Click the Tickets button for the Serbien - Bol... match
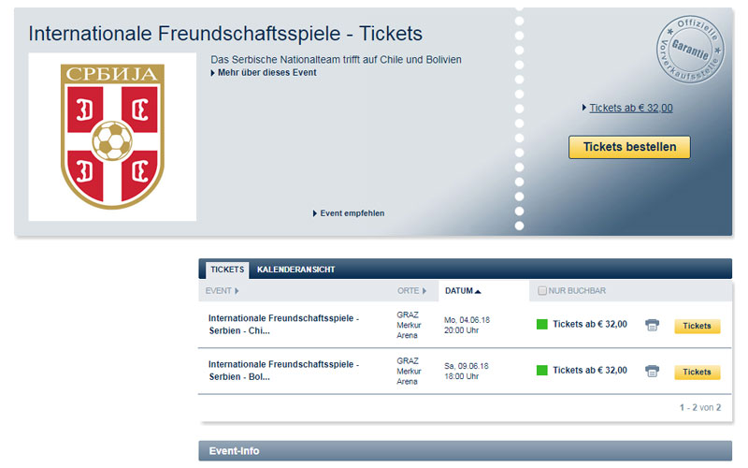This screenshot has height=468, width=748. 697,372
